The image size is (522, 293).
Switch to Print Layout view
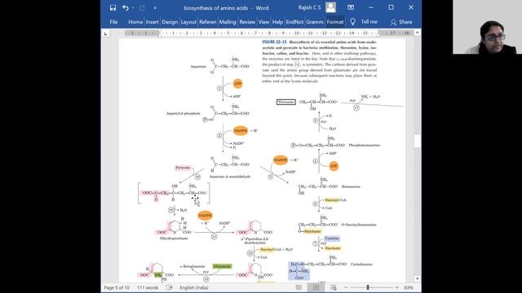pos(316,287)
